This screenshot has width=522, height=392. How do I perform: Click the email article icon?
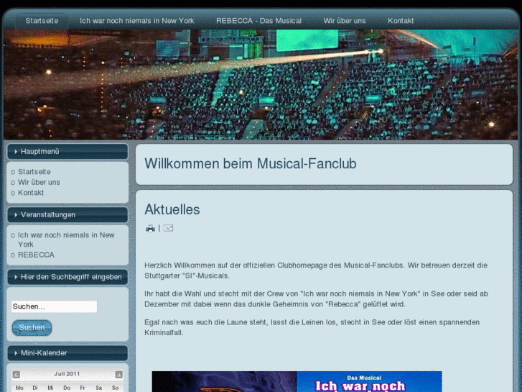[x=168, y=228]
